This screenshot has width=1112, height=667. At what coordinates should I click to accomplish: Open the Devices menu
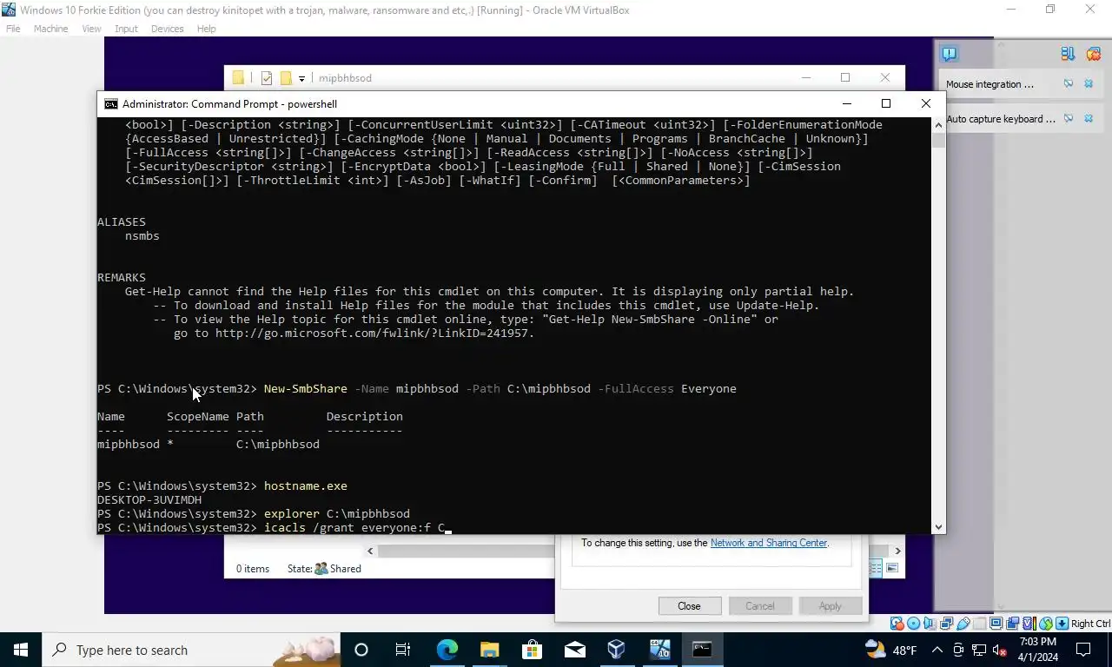click(x=167, y=29)
